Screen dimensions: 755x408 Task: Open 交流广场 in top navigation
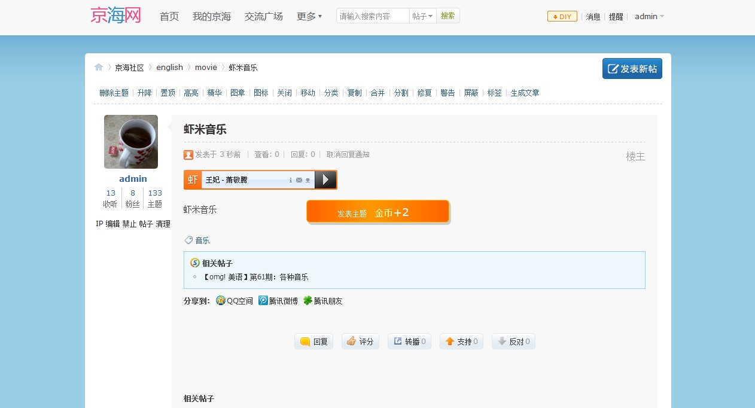(264, 17)
